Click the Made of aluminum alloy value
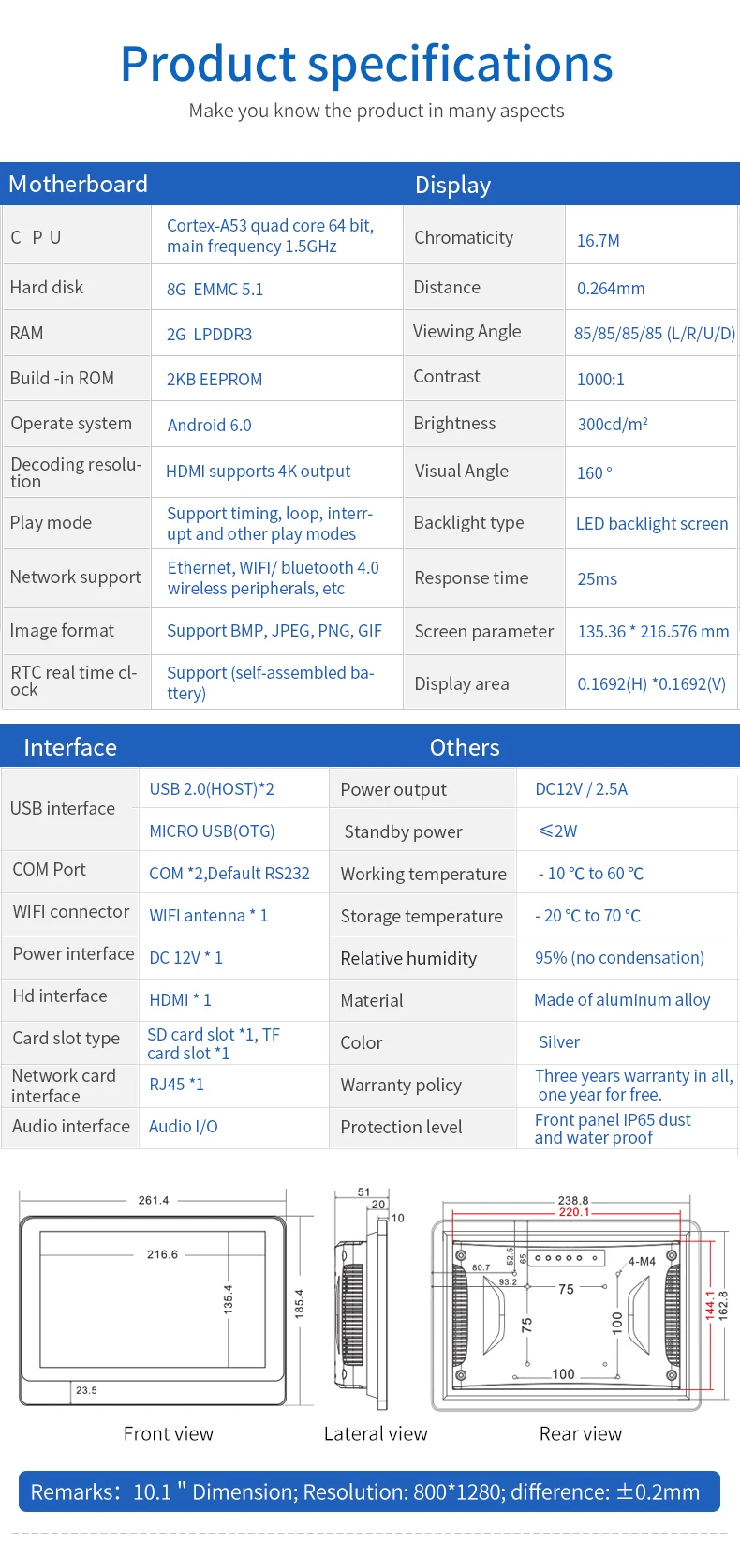740x1558 pixels. pos(622,999)
